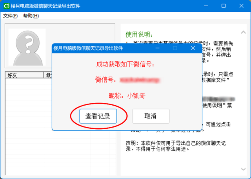Close the WeChat account dialog

click(x=193, y=48)
